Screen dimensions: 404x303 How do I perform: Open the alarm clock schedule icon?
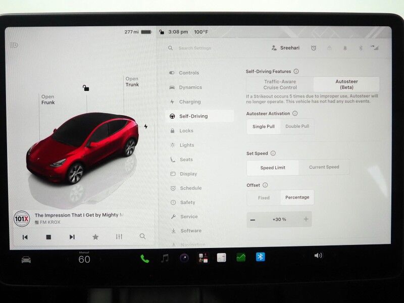pyautogui.click(x=314, y=48)
